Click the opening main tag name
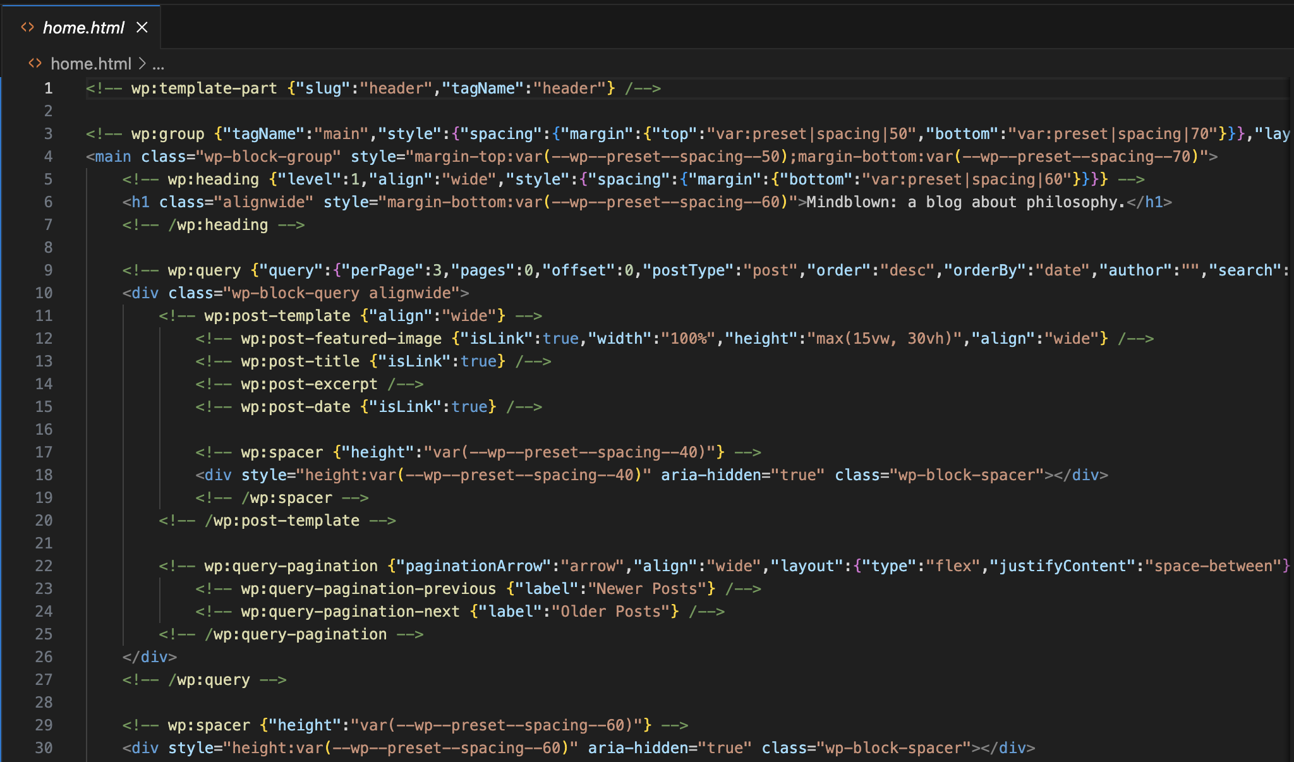This screenshot has width=1294, height=762. click(113, 157)
